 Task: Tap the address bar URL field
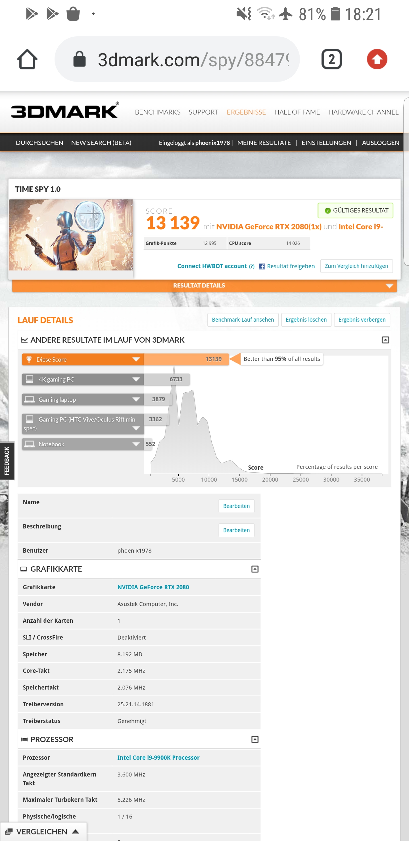[177, 59]
